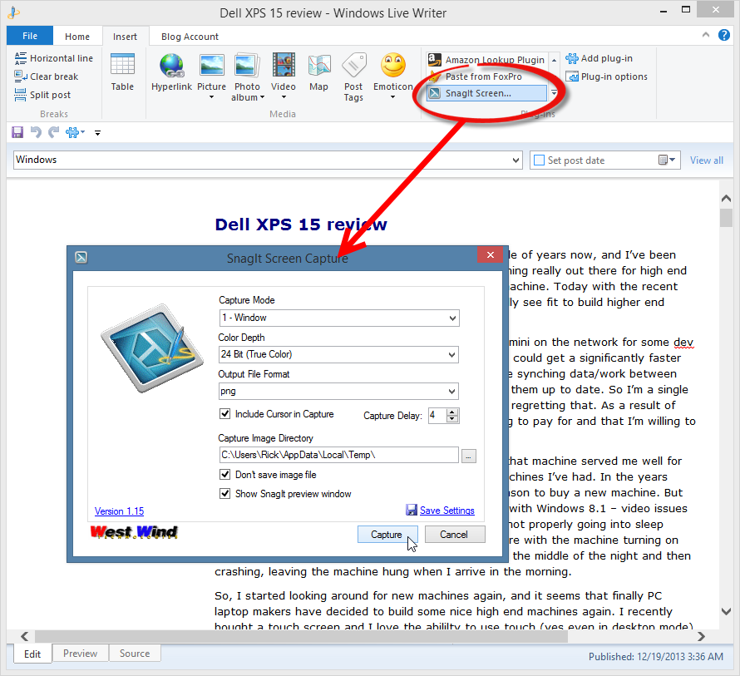Insert a Map
Image resolution: width=740 pixels, height=676 pixels.
[x=318, y=72]
